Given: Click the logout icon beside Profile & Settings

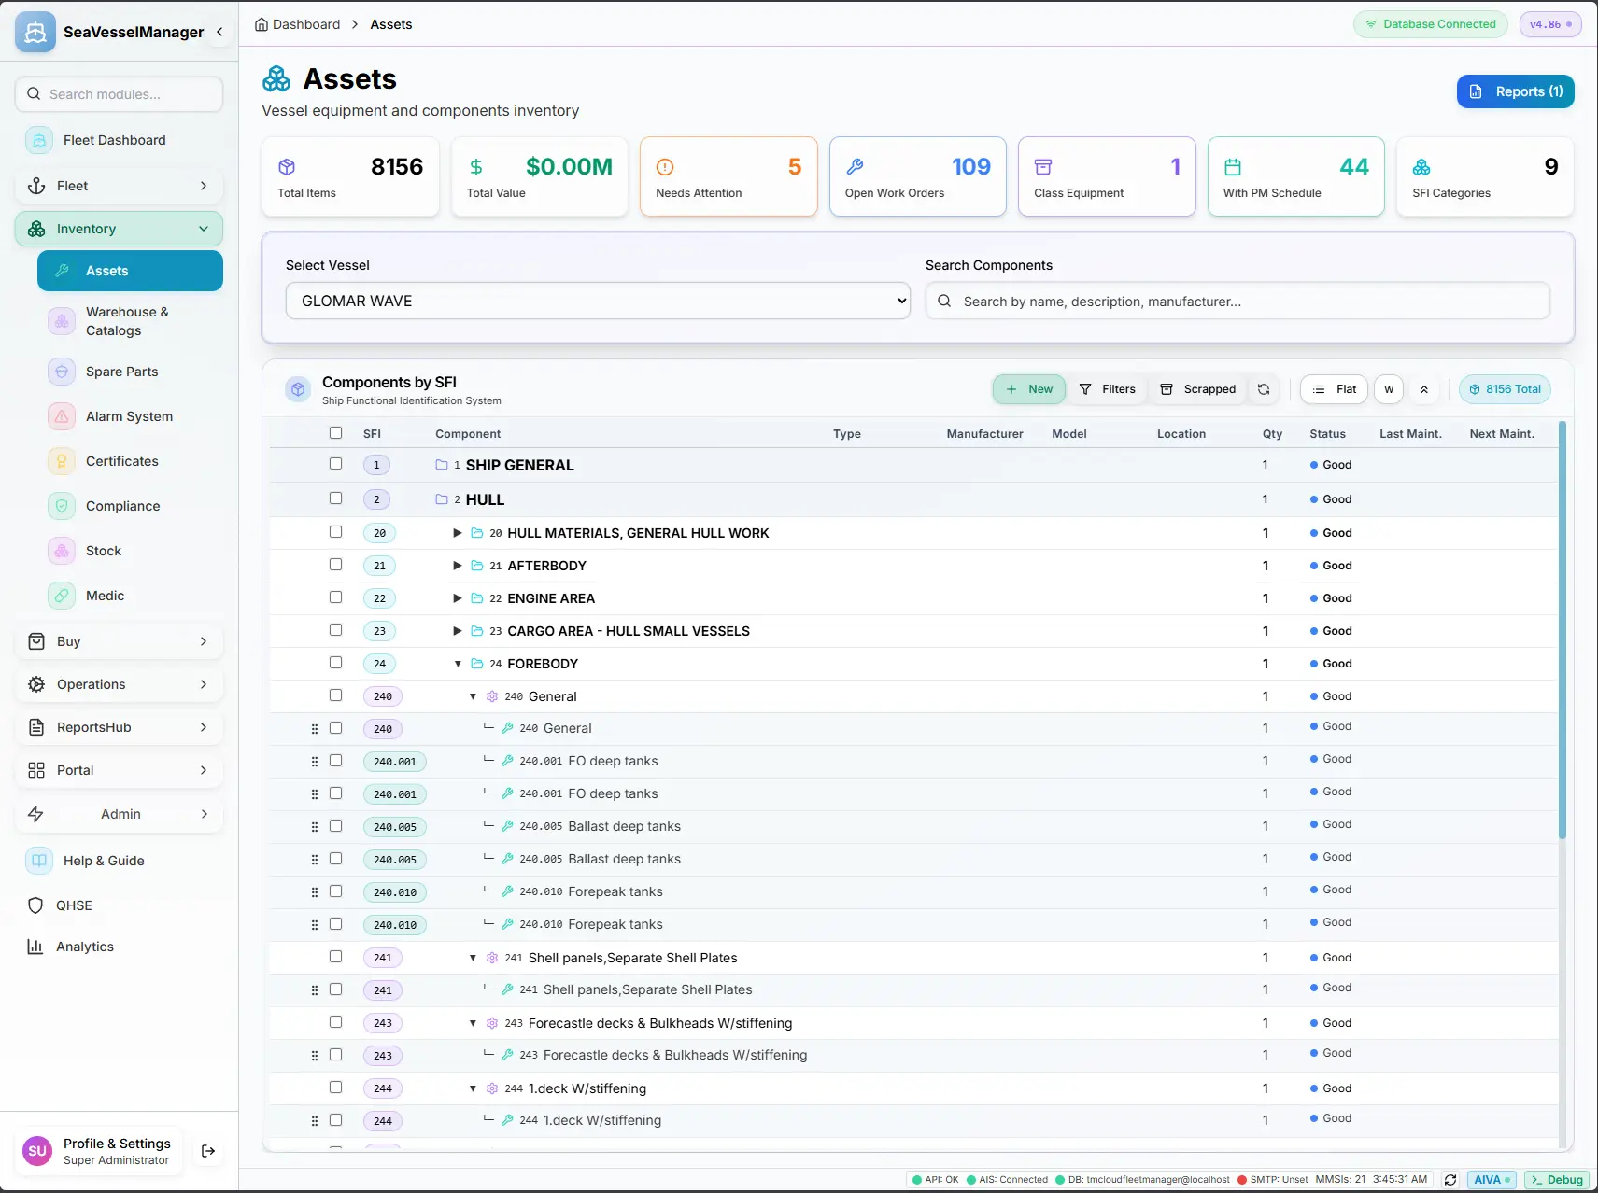Looking at the screenshot, I should coord(208,1151).
